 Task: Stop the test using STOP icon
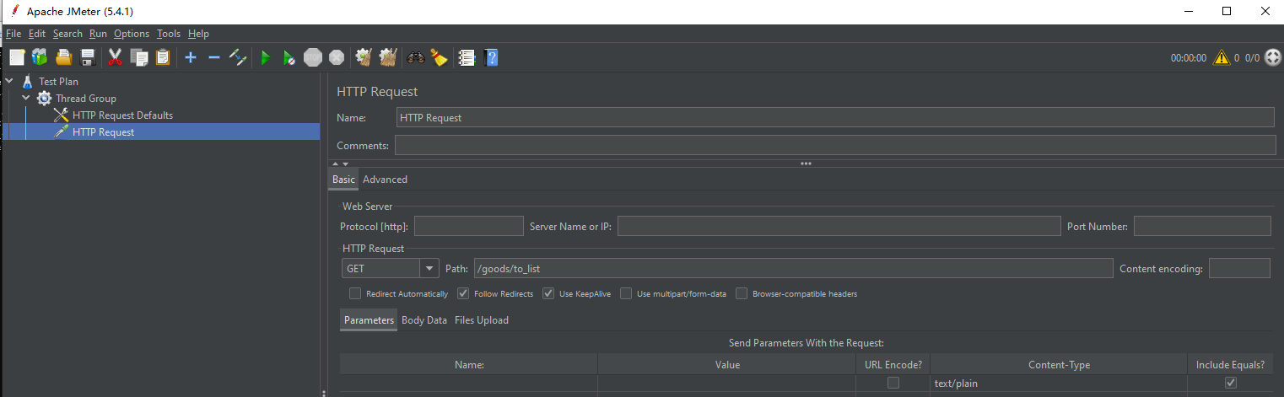[x=313, y=57]
